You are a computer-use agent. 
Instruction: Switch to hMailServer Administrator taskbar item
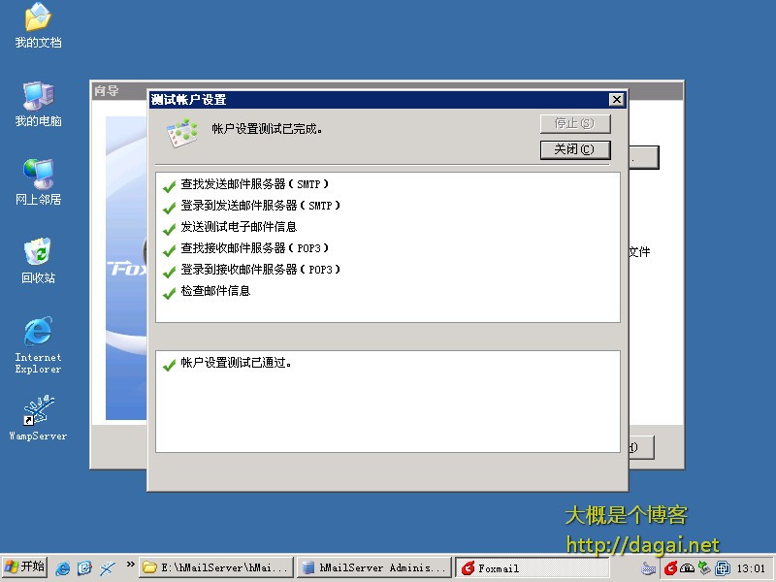point(373,568)
